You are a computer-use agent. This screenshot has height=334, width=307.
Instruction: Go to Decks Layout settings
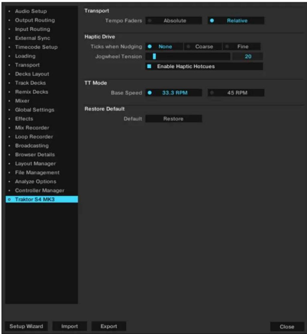click(x=41, y=74)
